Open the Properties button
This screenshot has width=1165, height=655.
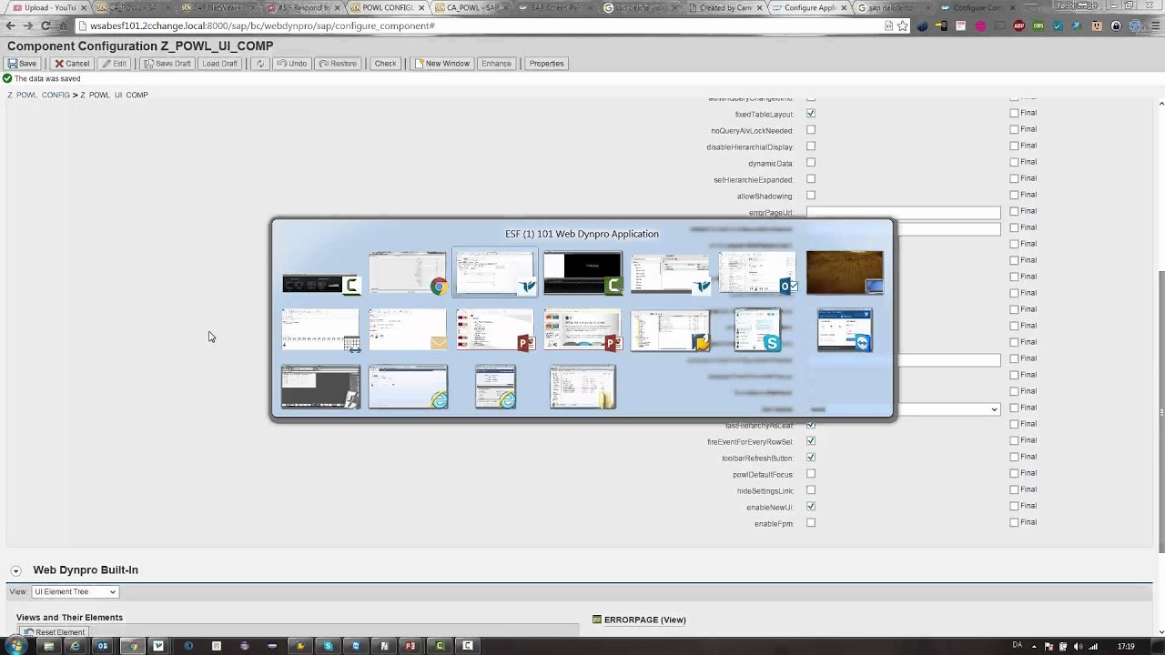click(x=546, y=64)
